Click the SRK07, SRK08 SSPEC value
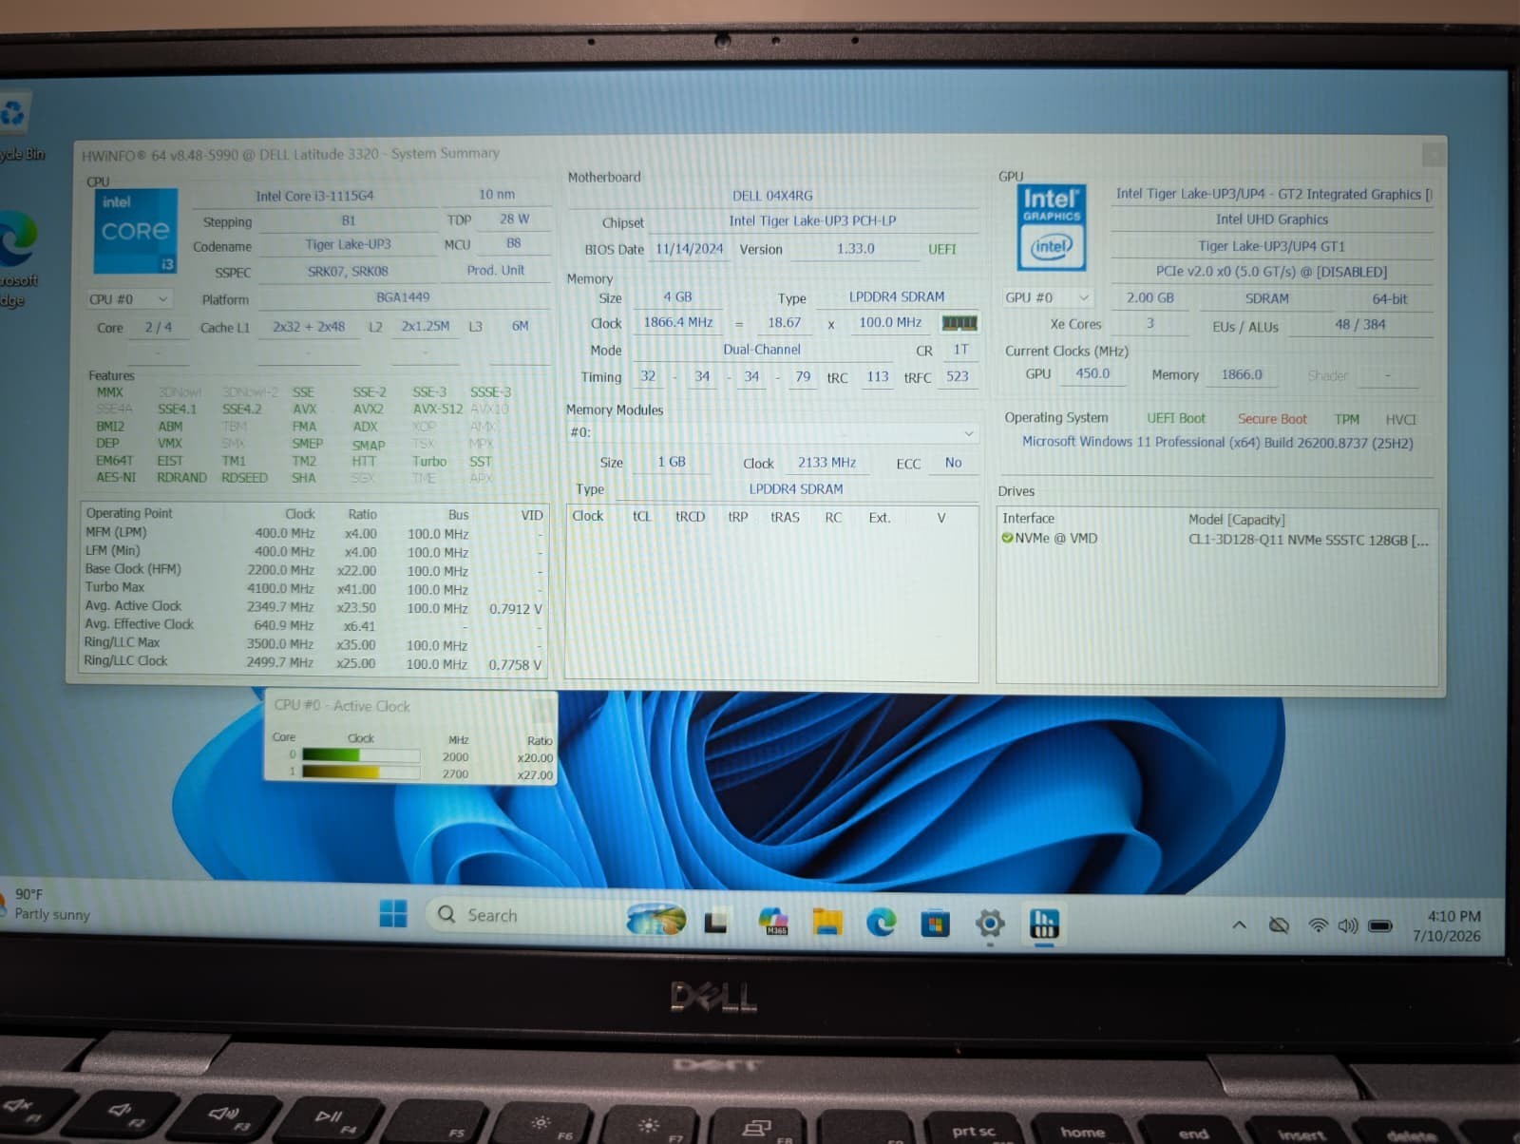Viewport: 1520px width, 1144px height. [x=348, y=271]
